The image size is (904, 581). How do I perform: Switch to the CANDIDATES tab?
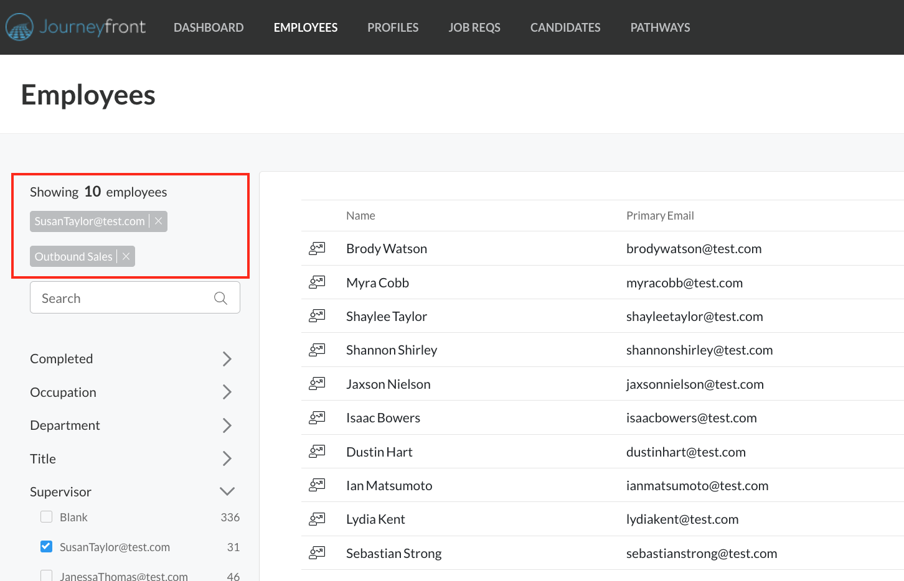[565, 27]
